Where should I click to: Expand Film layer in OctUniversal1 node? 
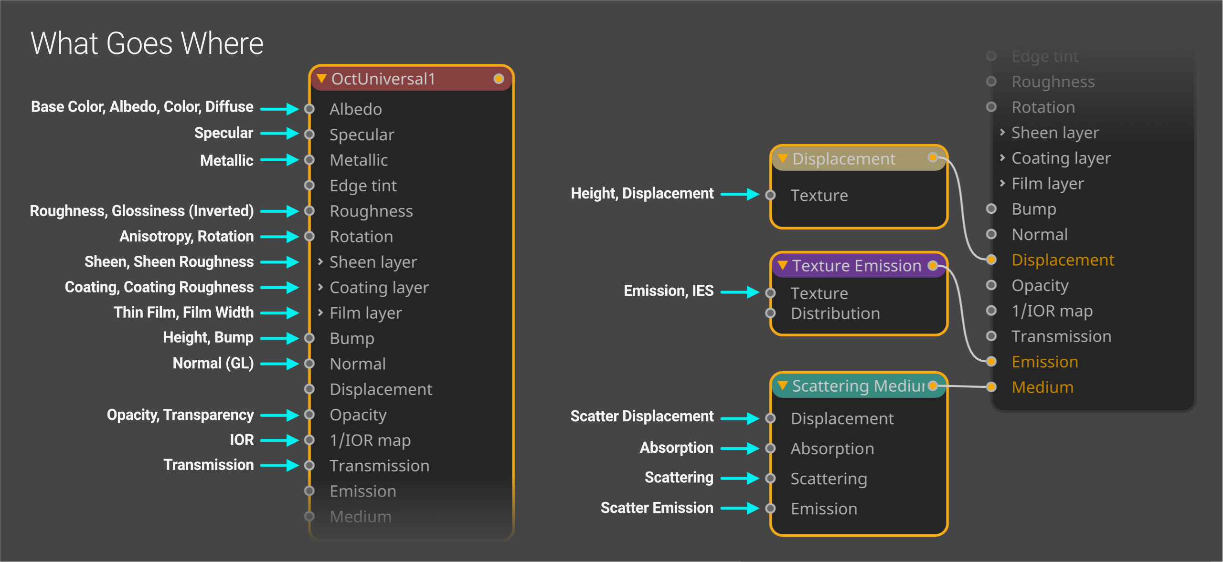(x=320, y=312)
